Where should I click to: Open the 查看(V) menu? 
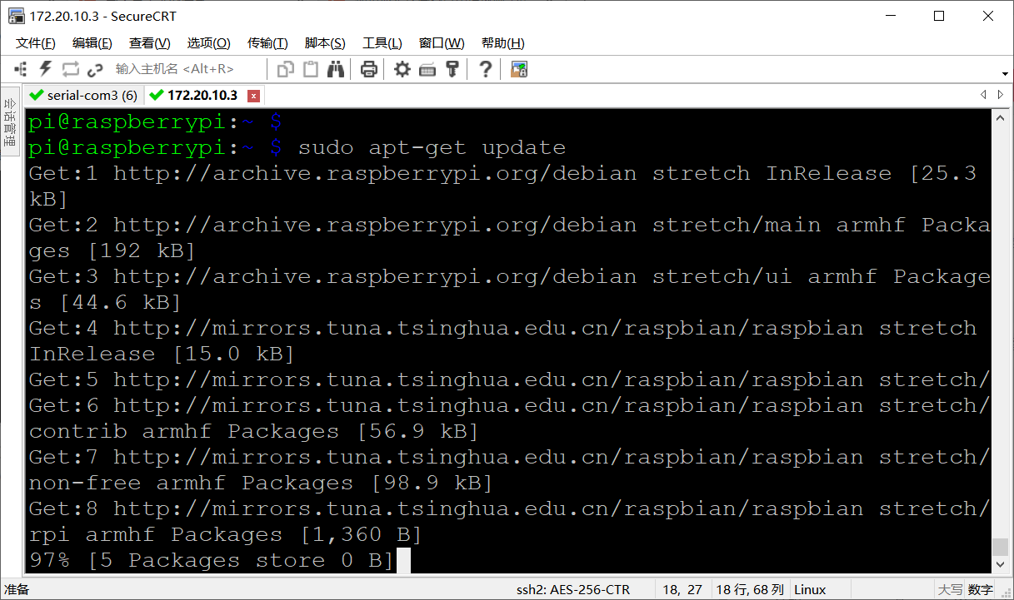point(149,43)
